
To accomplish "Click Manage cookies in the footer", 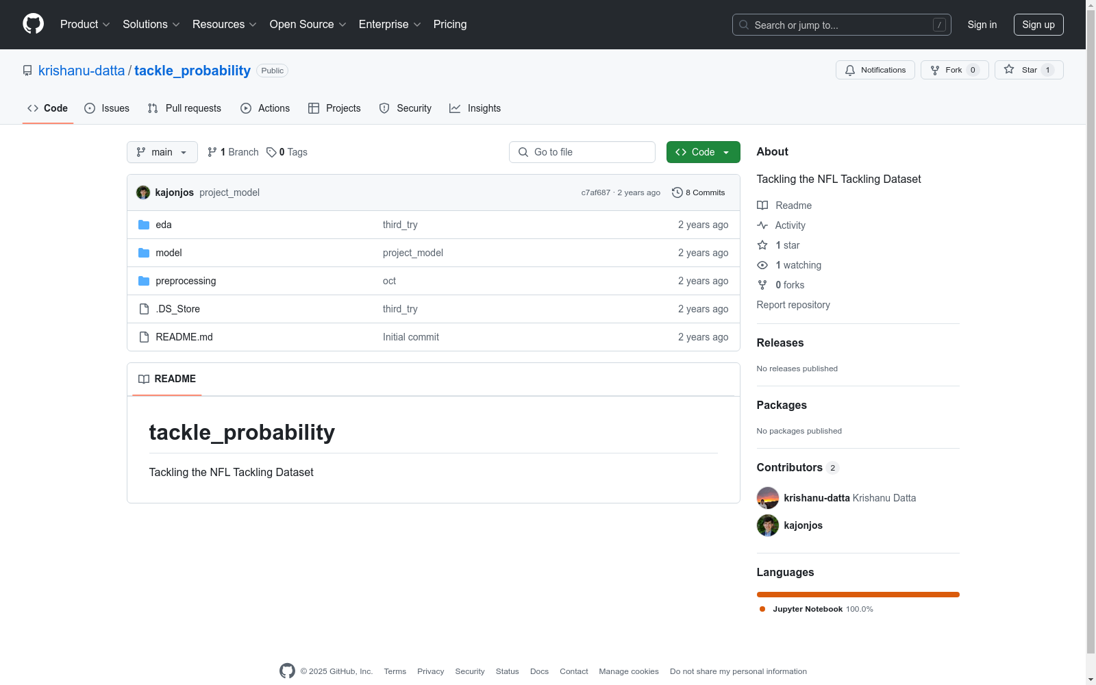I will 629,671.
